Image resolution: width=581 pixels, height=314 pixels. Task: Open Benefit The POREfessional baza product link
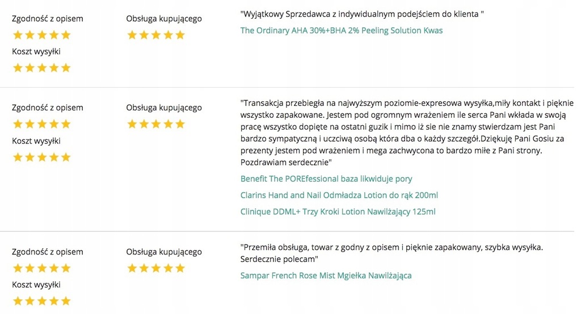coord(326,179)
